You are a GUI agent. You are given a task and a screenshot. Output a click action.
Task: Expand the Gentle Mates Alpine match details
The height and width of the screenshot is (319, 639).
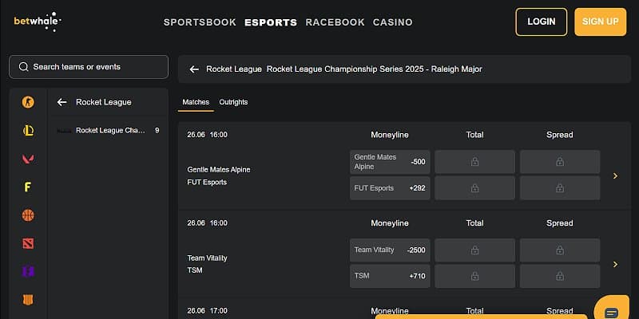tap(615, 175)
